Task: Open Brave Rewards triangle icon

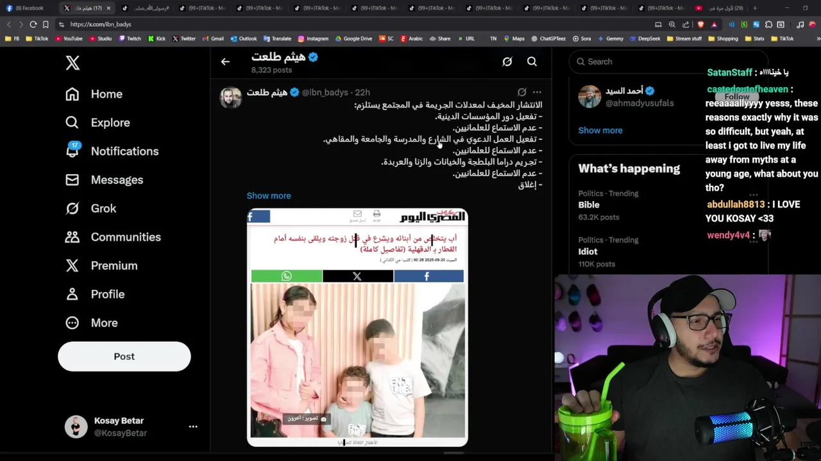Action: (714, 24)
